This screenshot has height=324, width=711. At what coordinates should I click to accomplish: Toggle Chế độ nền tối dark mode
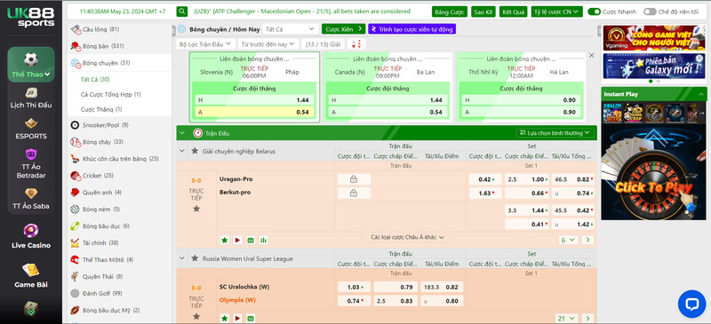650,12
